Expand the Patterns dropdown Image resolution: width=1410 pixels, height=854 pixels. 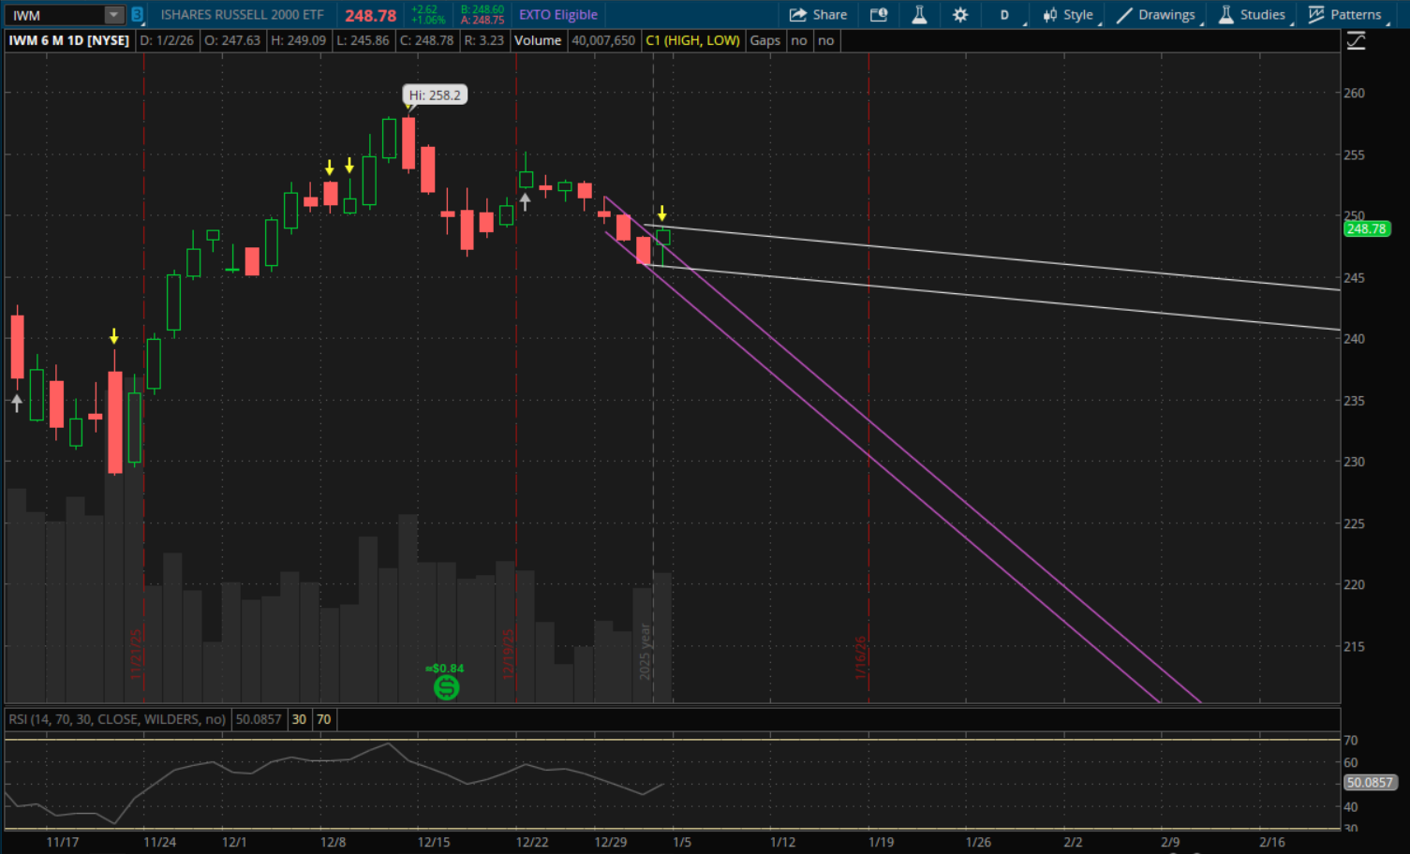click(1345, 15)
